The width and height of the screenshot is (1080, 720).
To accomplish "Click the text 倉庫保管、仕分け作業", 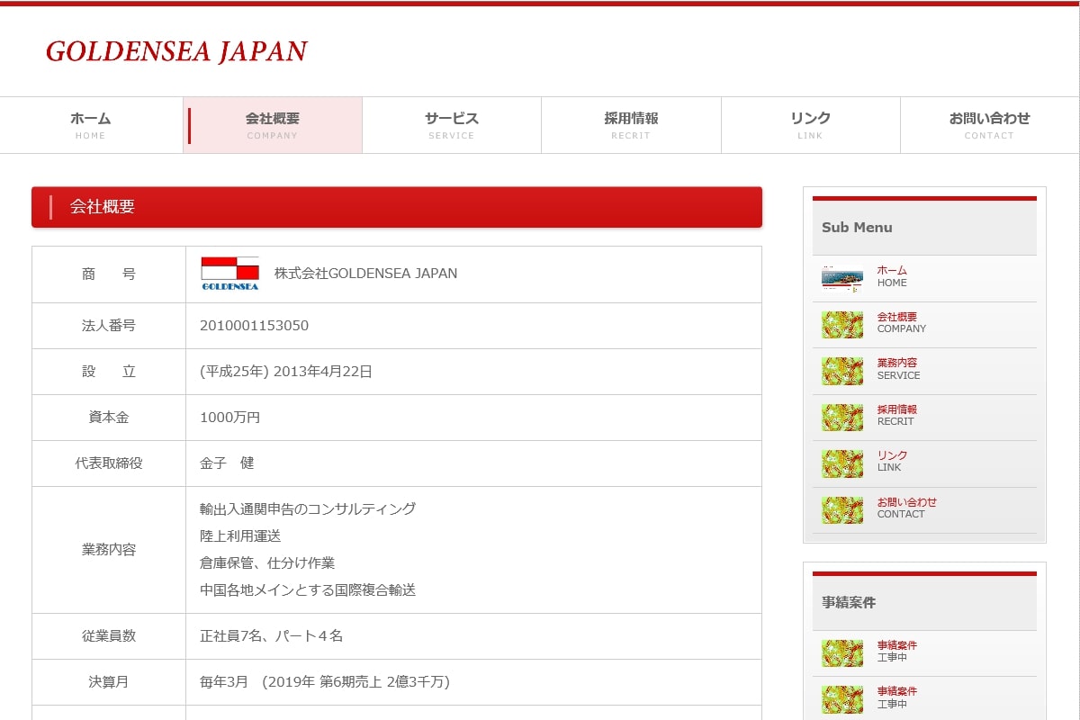I will [267, 563].
